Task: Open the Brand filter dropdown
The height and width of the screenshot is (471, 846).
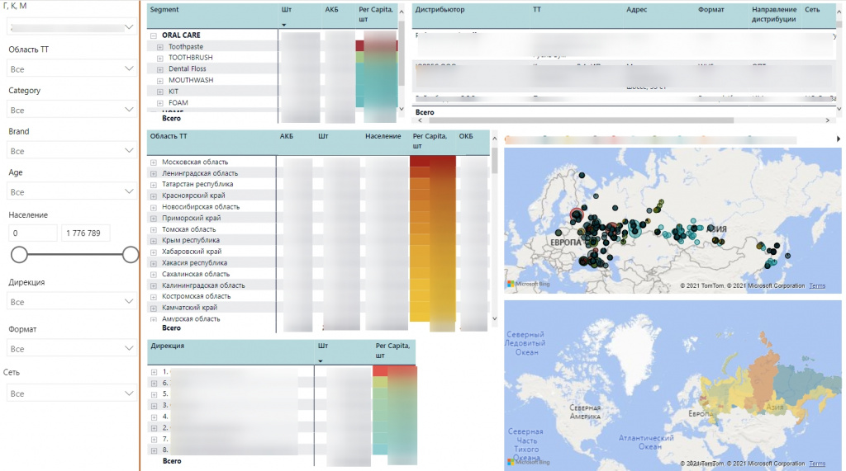Action: (x=71, y=151)
